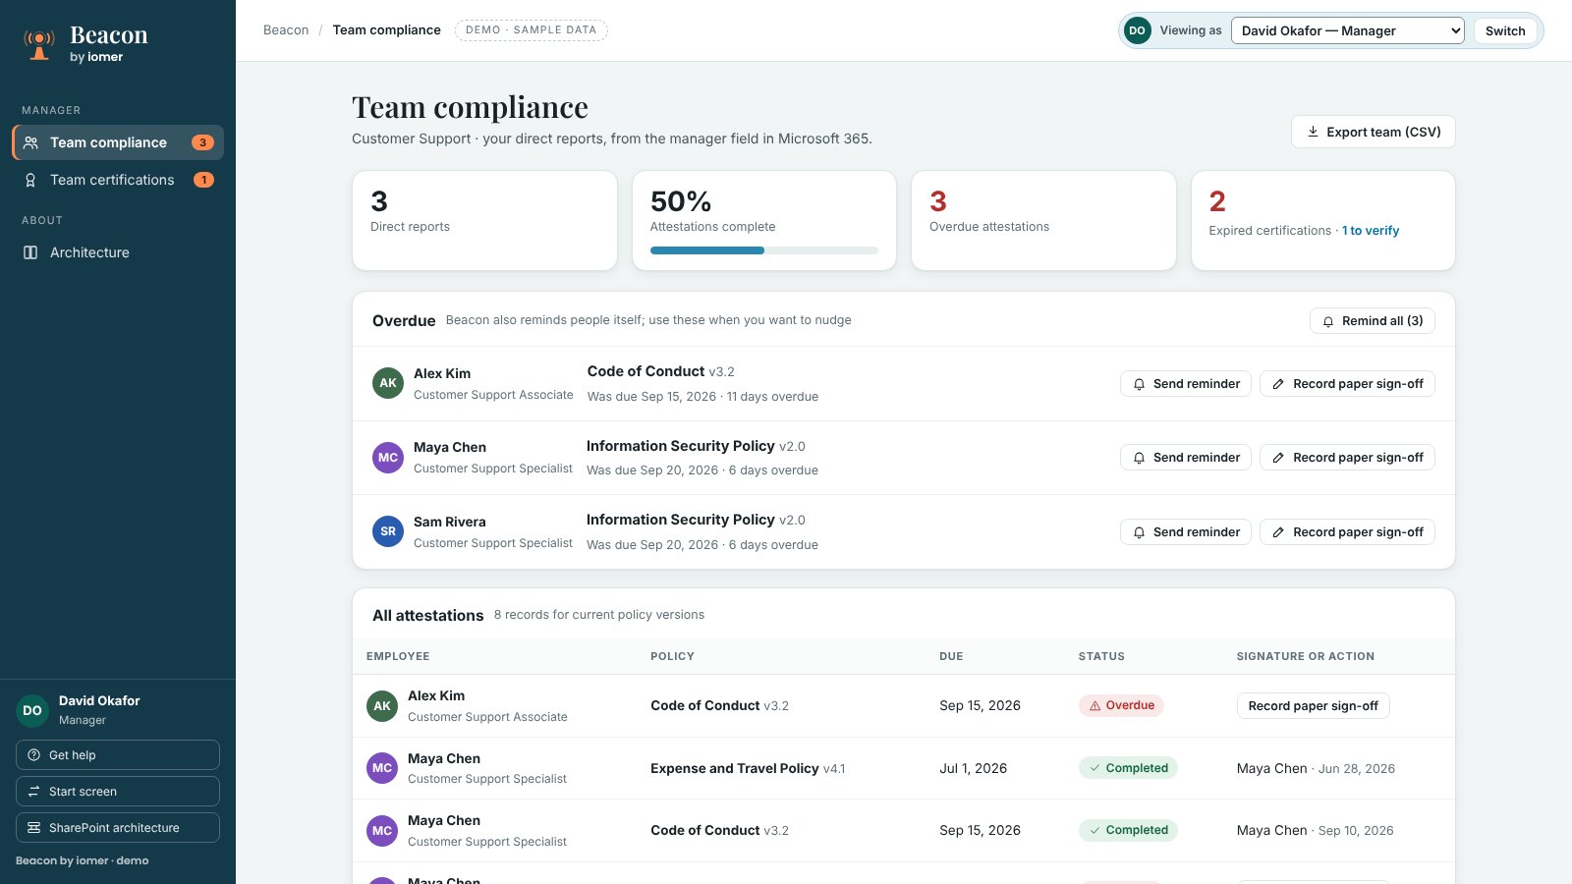Click the Team certifications badge 1
Screen dimensions: 1572x884
[x=203, y=180]
